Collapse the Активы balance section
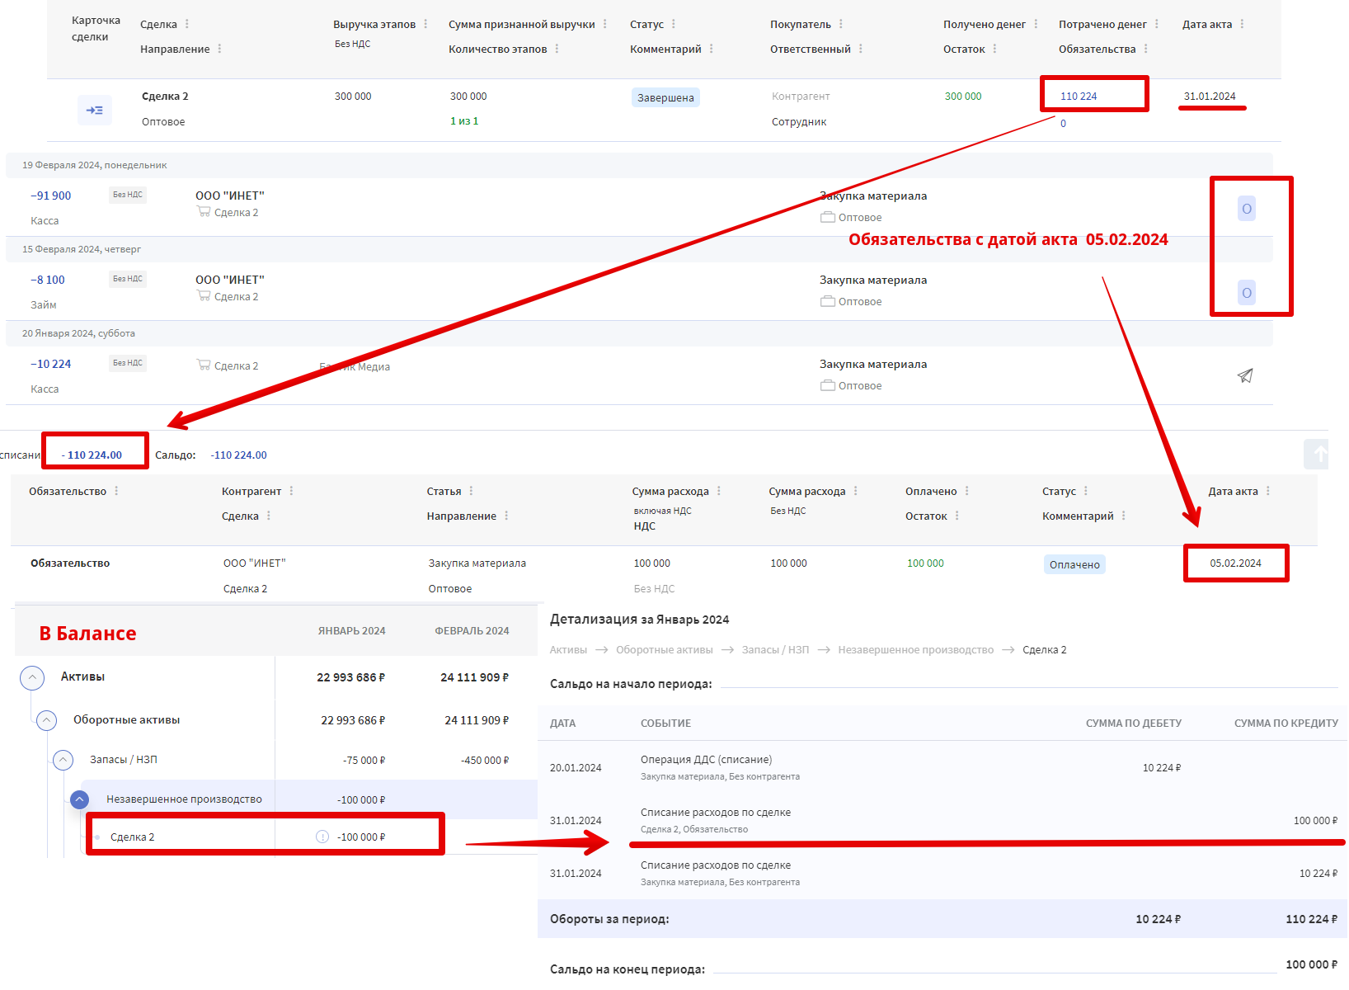This screenshot has width=1349, height=990. pos(32,677)
